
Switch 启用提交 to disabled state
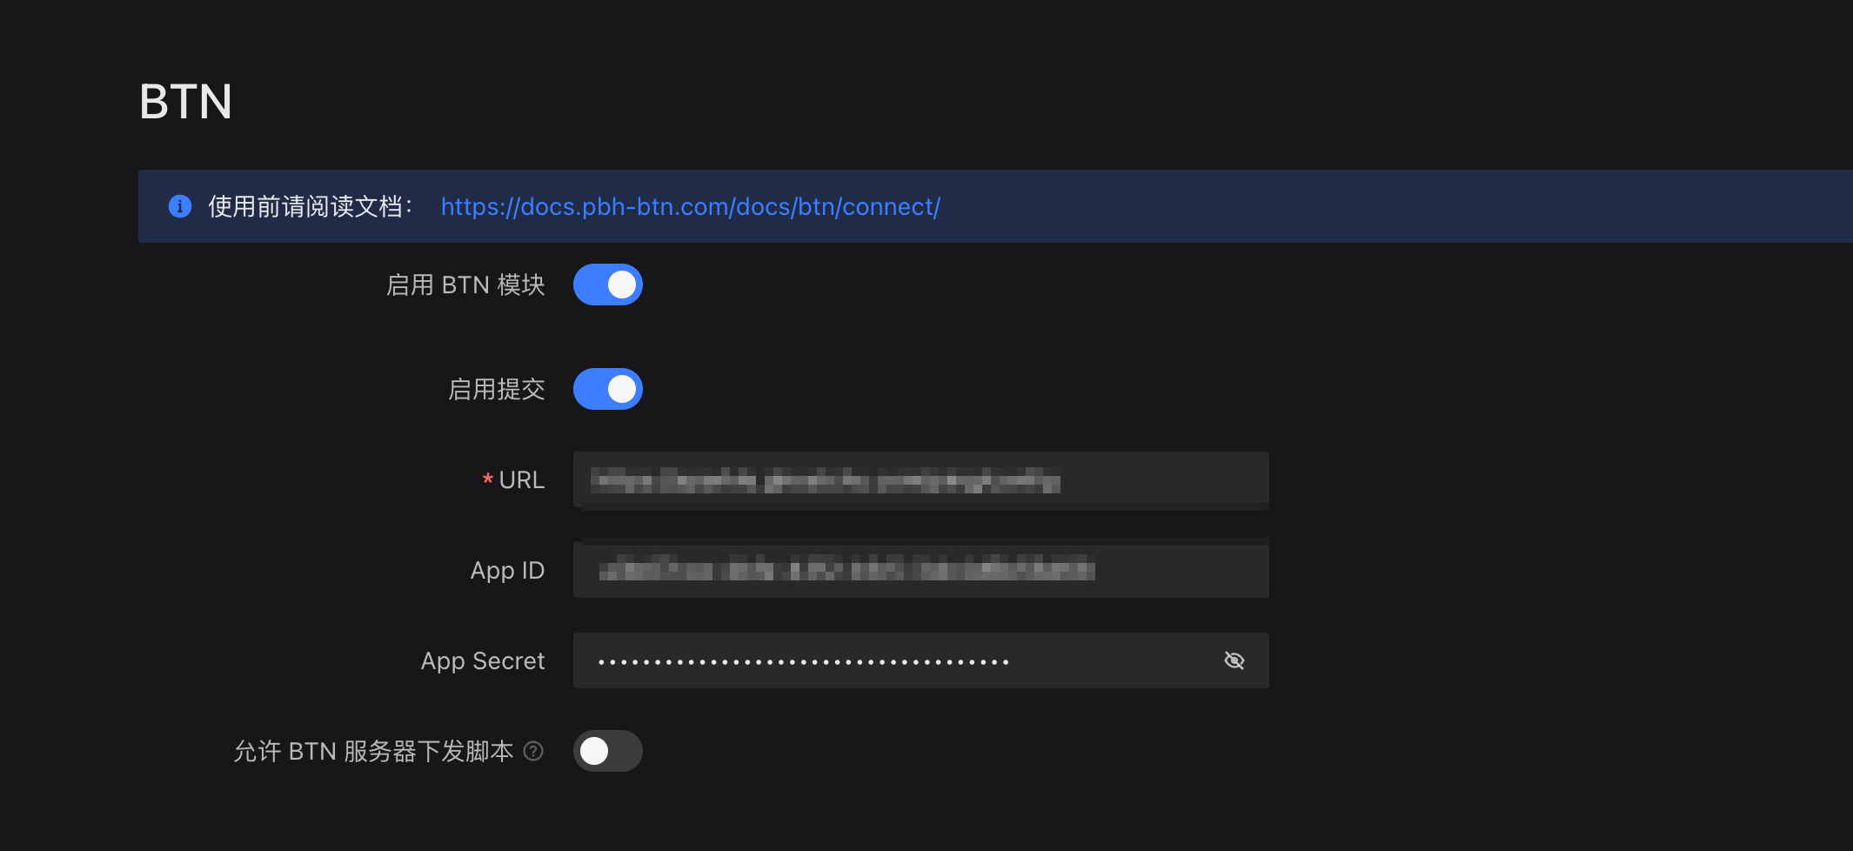click(x=607, y=389)
